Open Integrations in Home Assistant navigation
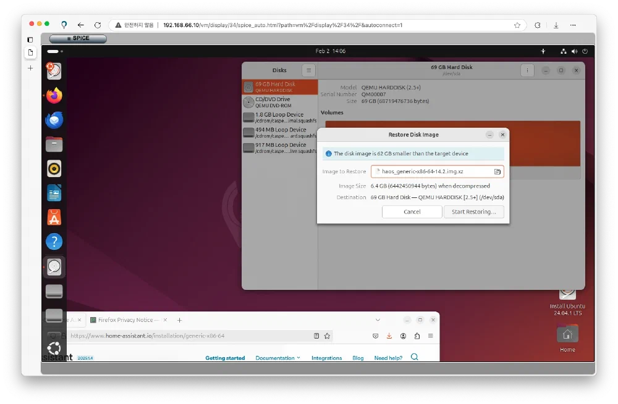Viewport: 618px width, 404px height. click(x=326, y=358)
